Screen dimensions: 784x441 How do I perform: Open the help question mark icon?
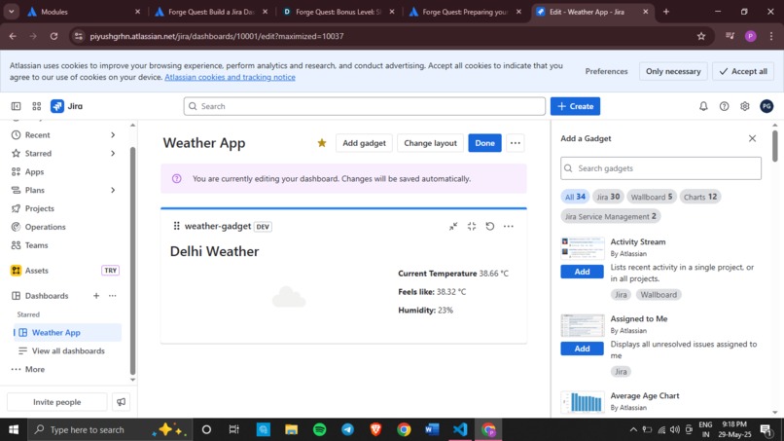click(724, 106)
